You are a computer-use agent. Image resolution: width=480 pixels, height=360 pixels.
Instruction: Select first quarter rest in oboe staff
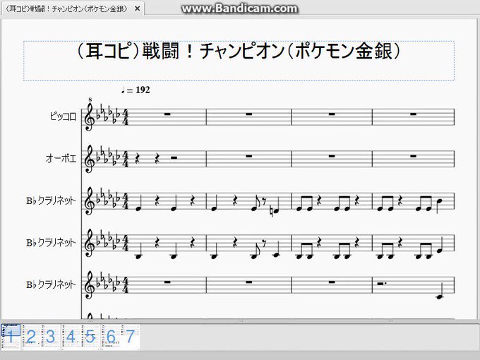coord(138,158)
